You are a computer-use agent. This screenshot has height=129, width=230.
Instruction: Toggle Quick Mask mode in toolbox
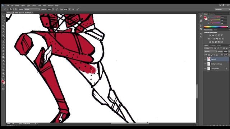pyautogui.click(x=3, y=86)
